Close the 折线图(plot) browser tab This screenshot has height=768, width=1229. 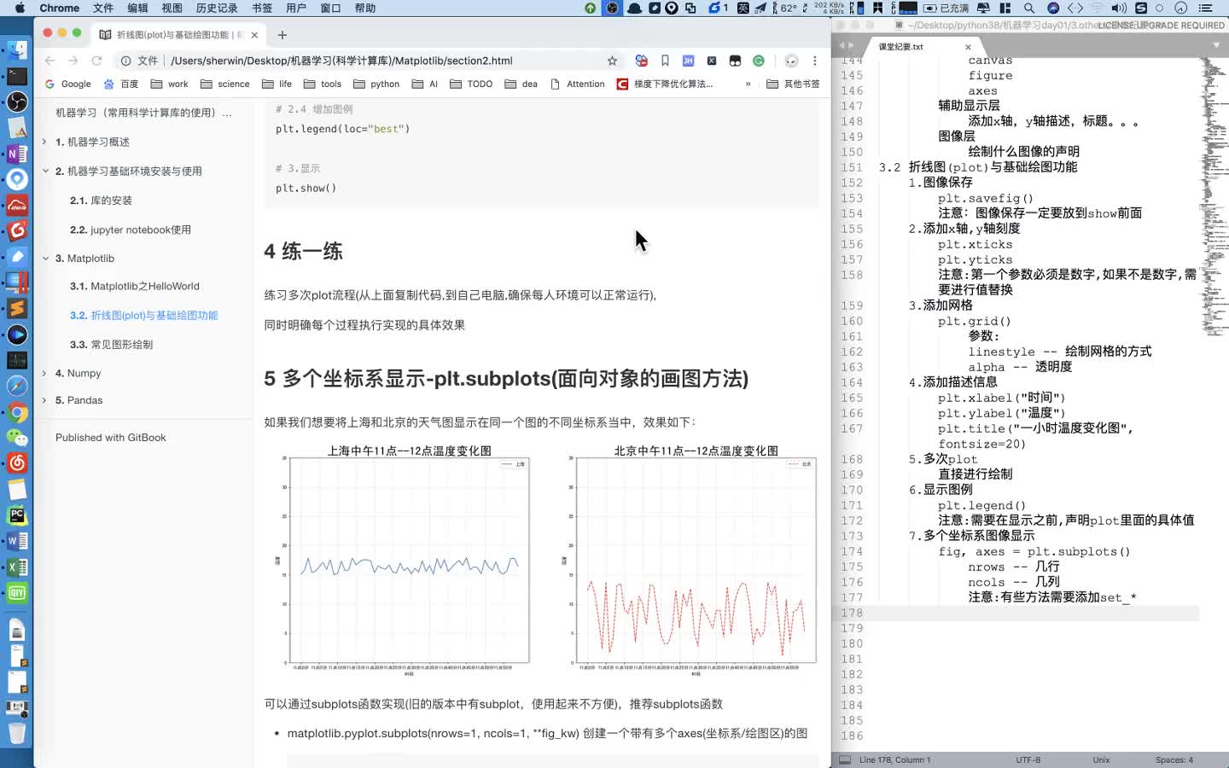click(254, 35)
